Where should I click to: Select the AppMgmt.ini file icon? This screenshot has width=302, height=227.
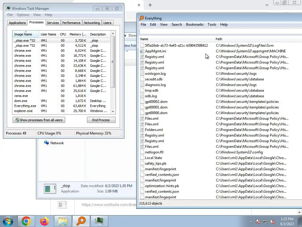click(142, 51)
